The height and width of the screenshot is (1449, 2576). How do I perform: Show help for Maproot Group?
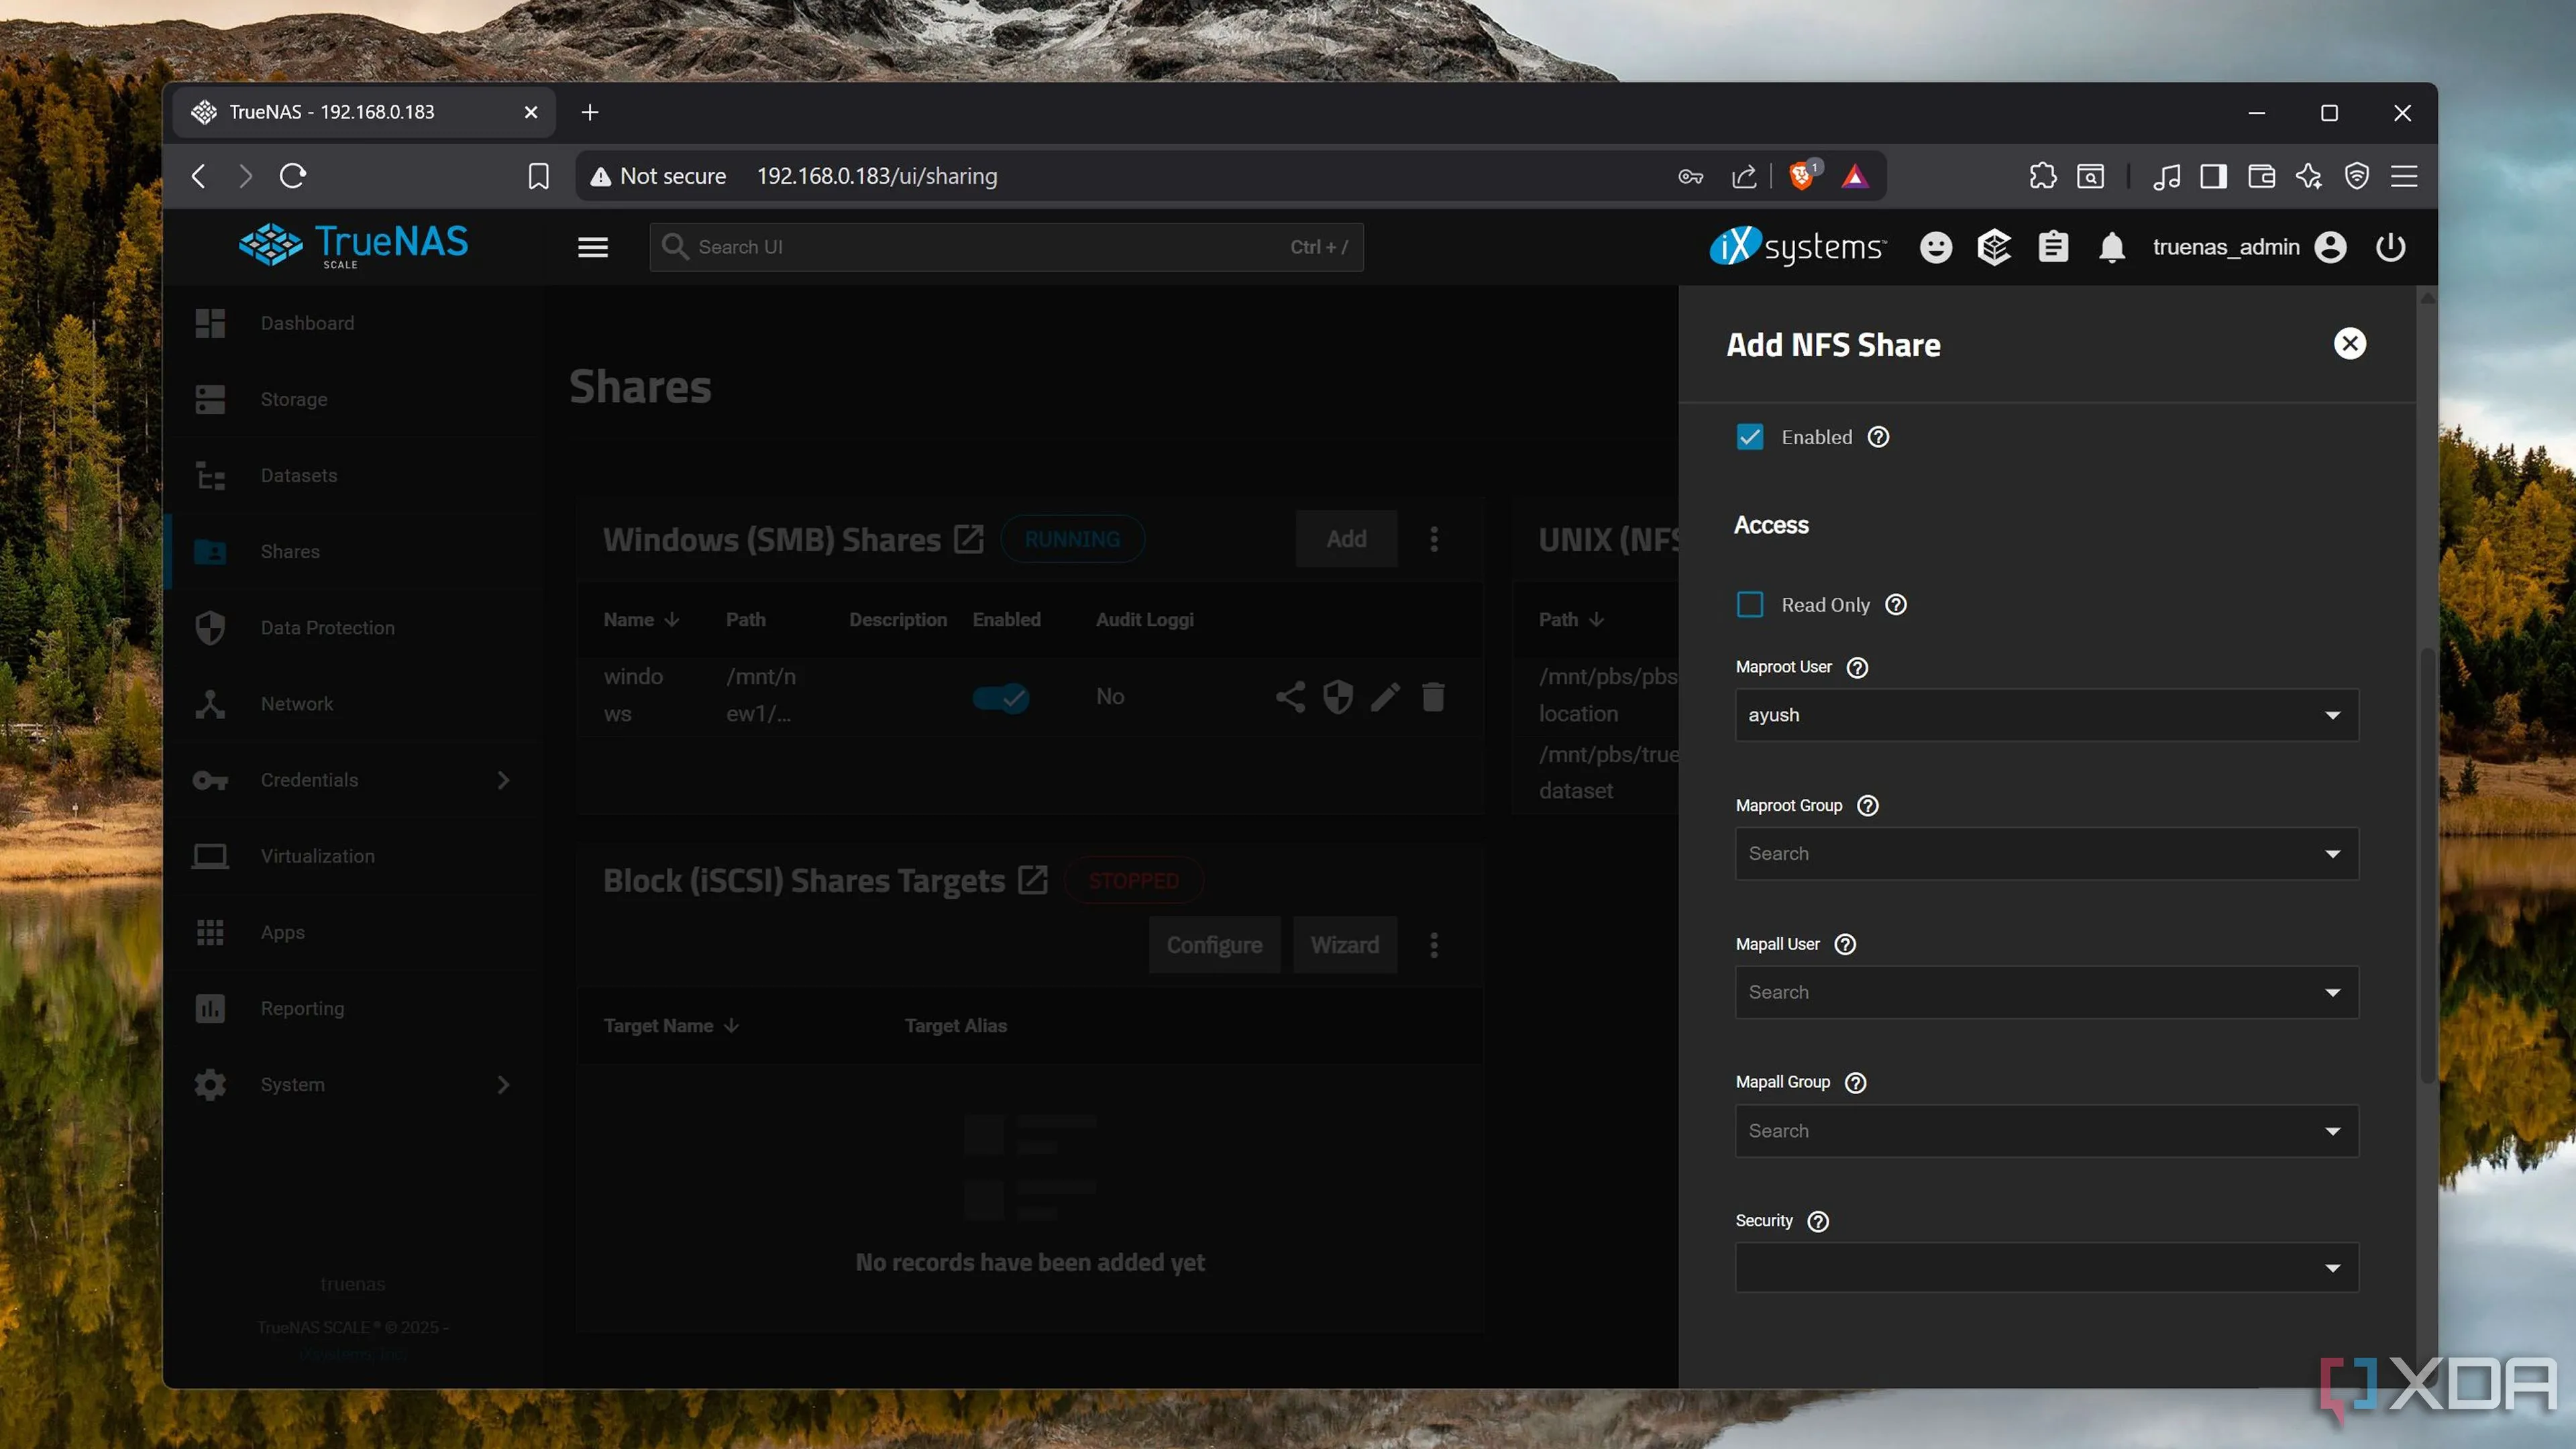[1867, 806]
